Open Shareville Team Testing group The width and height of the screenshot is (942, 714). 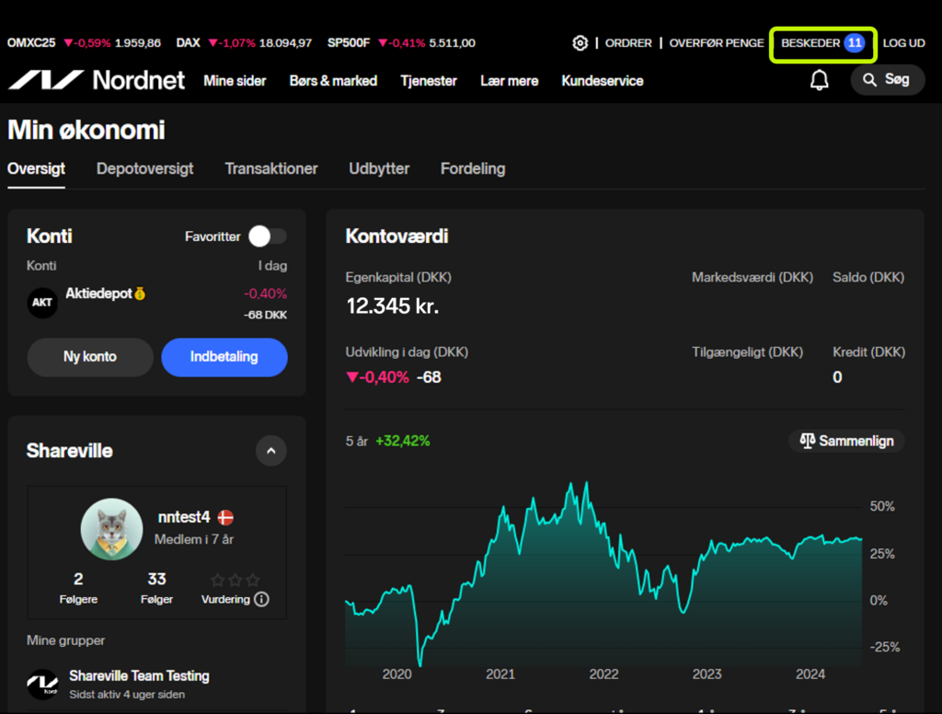coord(140,676)
